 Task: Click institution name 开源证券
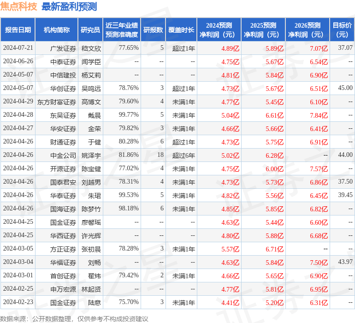(x=63, y=169)
